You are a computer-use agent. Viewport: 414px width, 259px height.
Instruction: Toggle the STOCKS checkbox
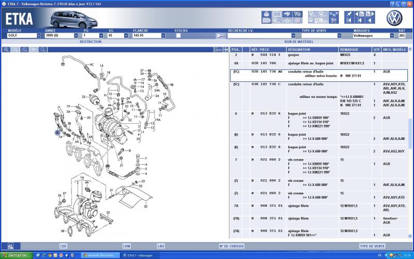(178, 36)
